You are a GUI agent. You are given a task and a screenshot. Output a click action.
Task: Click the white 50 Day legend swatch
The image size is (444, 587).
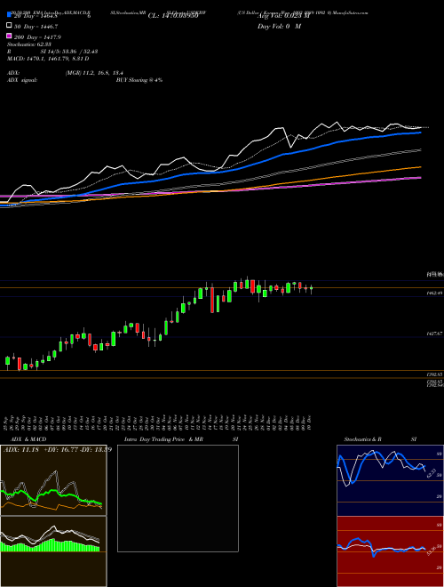pos(9,26)
